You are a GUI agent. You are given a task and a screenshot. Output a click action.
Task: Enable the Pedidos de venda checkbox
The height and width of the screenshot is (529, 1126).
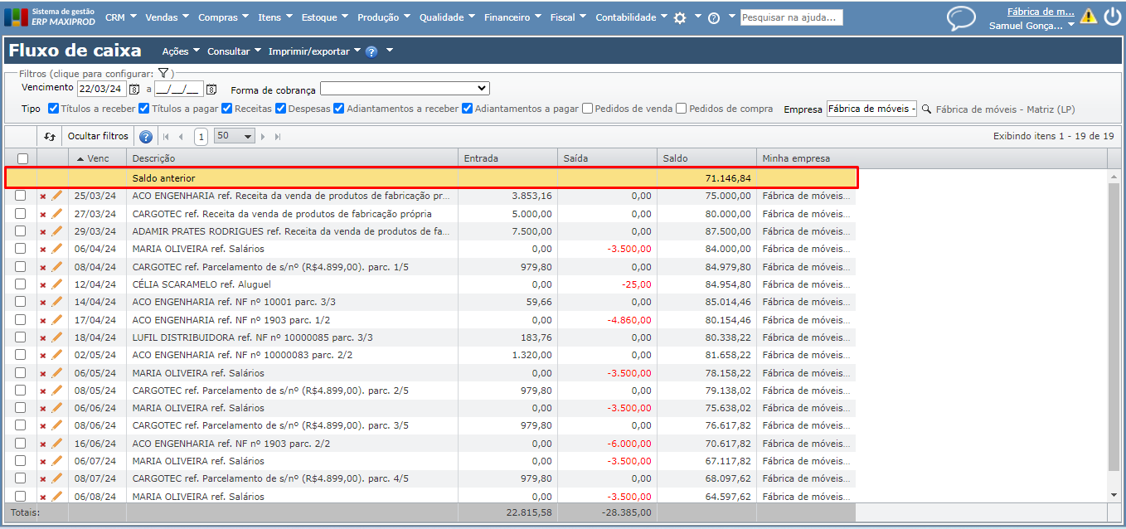coord(588,109)
